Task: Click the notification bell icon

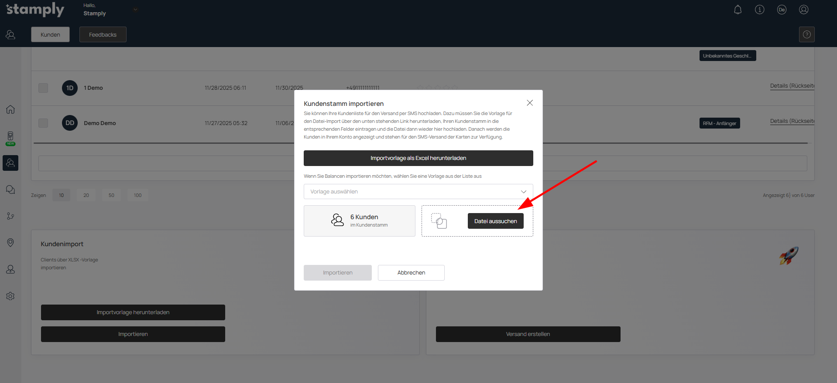Action: [738, 10]
